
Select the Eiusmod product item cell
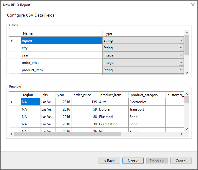tap(113, 116)
